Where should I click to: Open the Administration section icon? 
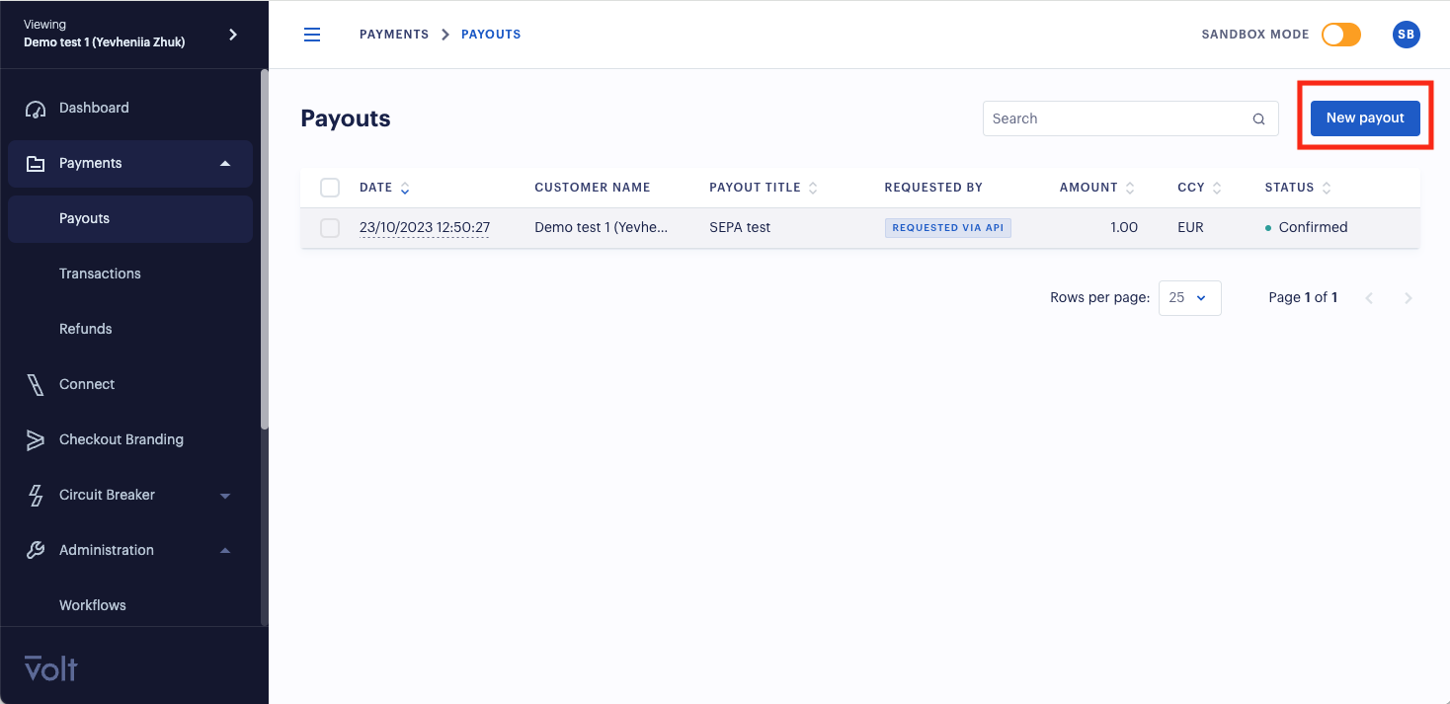tap(38, 550)
